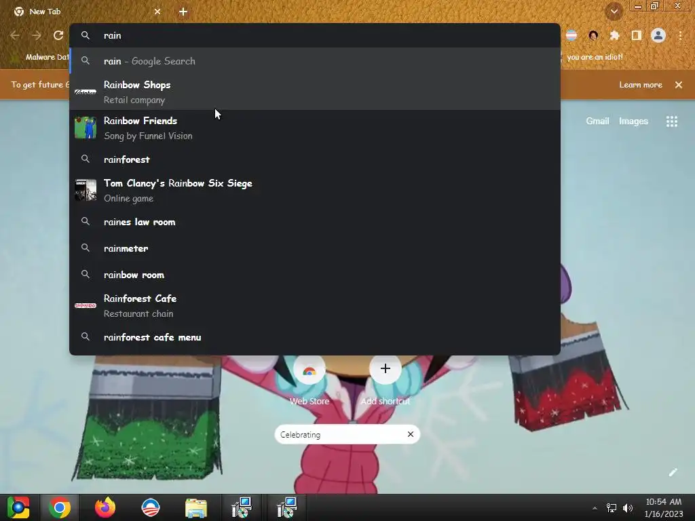Select the rainmeter suggestion

[x=315, y=248]
